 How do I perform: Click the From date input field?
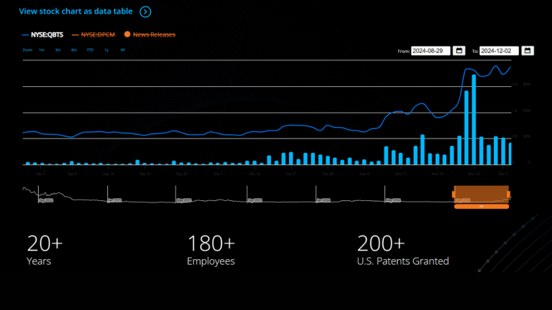coord(431,51)
